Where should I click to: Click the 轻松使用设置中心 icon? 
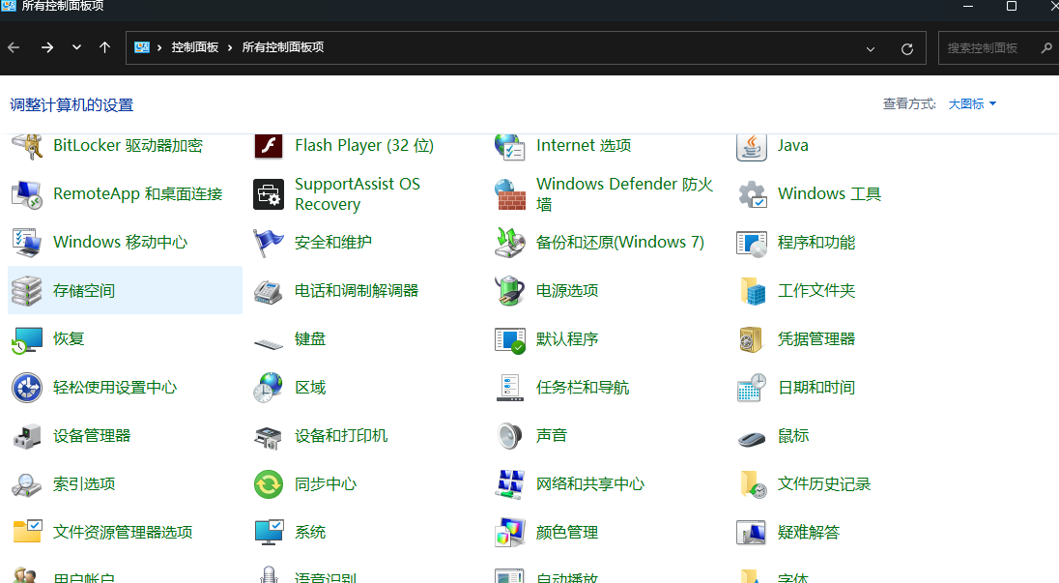[27, 388]
